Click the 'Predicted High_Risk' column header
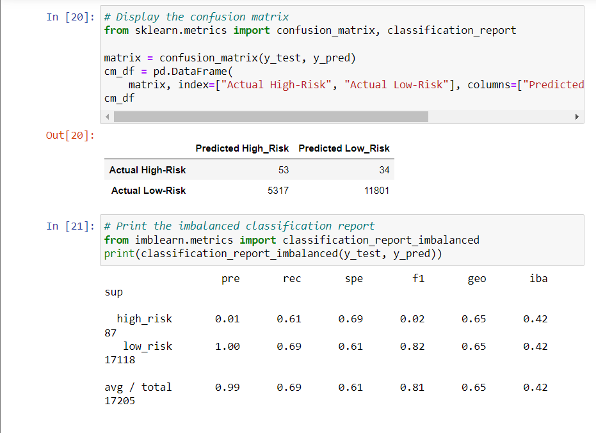 click(242, 148)
